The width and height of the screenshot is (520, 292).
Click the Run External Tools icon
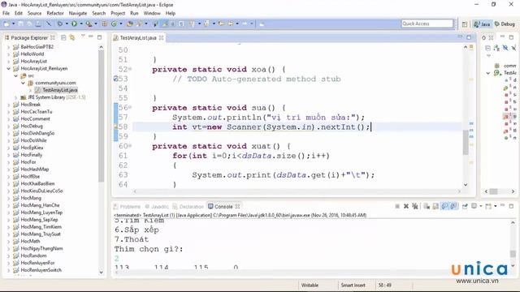(x=89, y=24)
